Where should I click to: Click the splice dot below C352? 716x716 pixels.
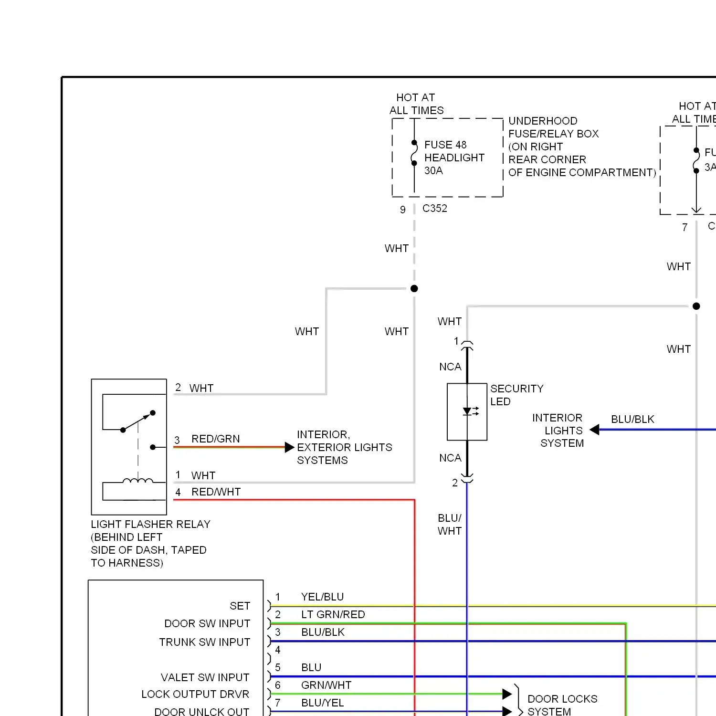pos(414,288)
